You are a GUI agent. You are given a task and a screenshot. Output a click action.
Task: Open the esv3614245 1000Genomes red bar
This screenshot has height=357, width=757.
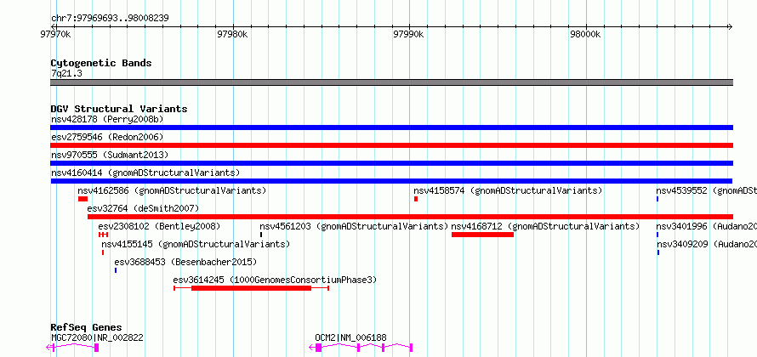(251, 288)
